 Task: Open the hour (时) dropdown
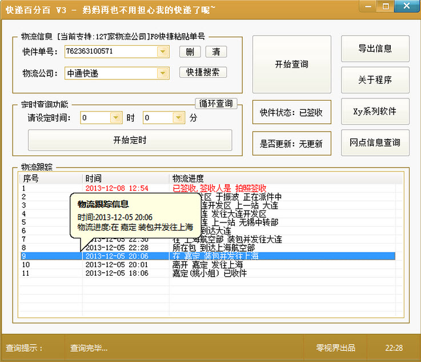pyautogui.click(x=116, y=118)
